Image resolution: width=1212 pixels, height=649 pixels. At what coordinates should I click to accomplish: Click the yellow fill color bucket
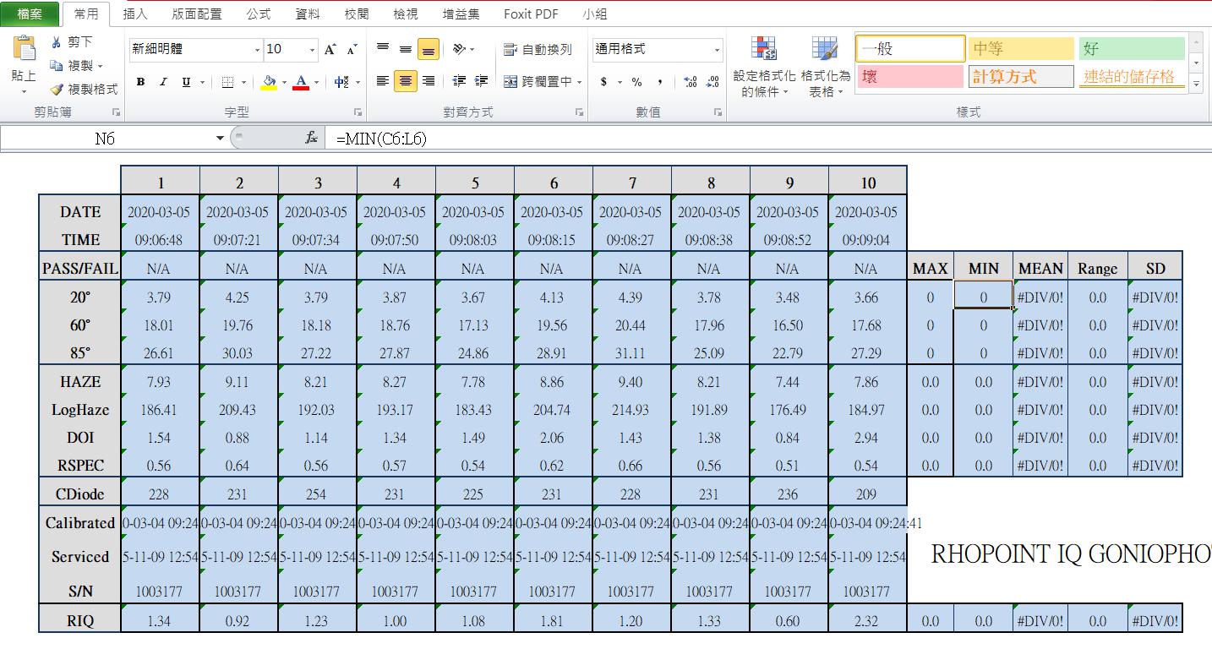point(269,82)
